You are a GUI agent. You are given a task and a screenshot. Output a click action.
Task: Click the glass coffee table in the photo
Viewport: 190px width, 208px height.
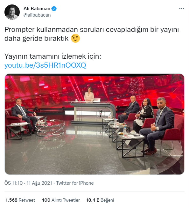pos(50,128)
